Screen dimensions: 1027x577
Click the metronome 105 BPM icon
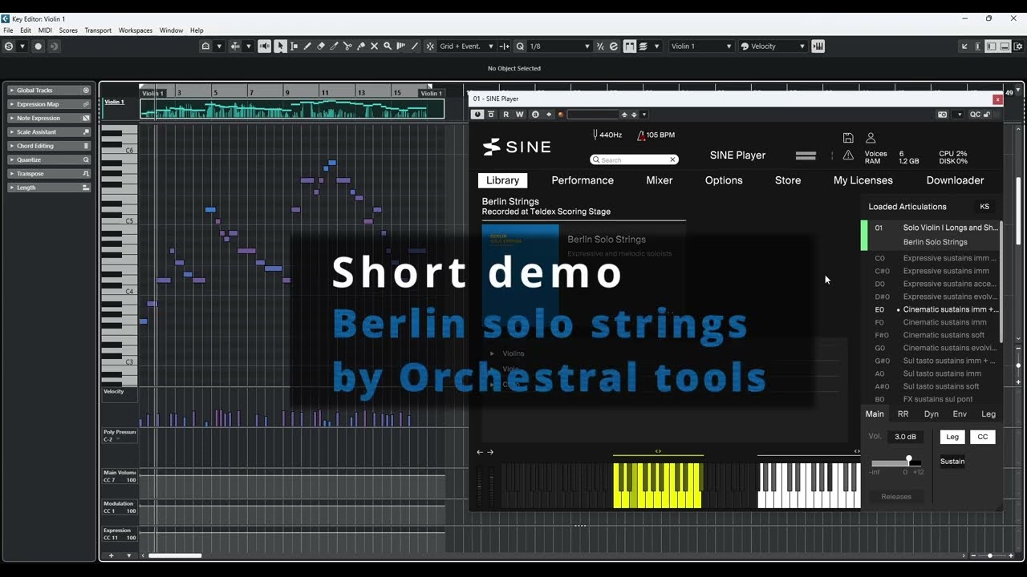(641, 135)
